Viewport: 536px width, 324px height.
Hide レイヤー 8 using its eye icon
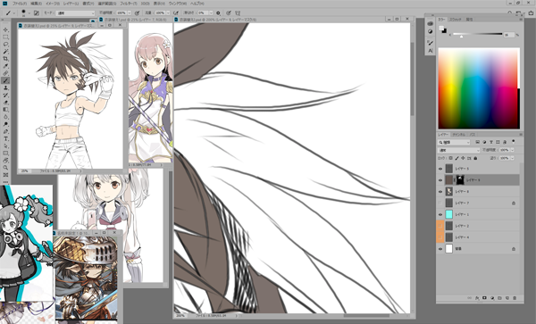(440, 192)
